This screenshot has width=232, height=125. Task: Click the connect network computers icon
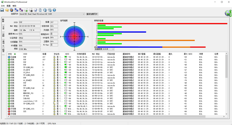(x=16, y=10)
